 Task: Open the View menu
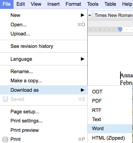click(36, 4)
